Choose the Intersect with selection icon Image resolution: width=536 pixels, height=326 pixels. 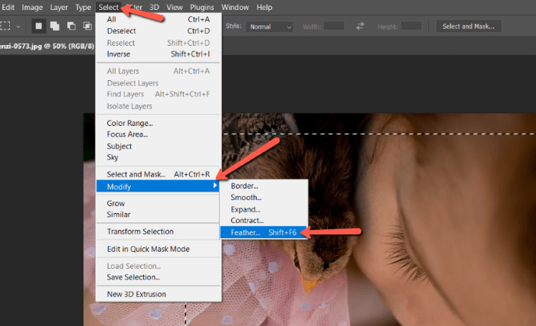tap(88, 26)
